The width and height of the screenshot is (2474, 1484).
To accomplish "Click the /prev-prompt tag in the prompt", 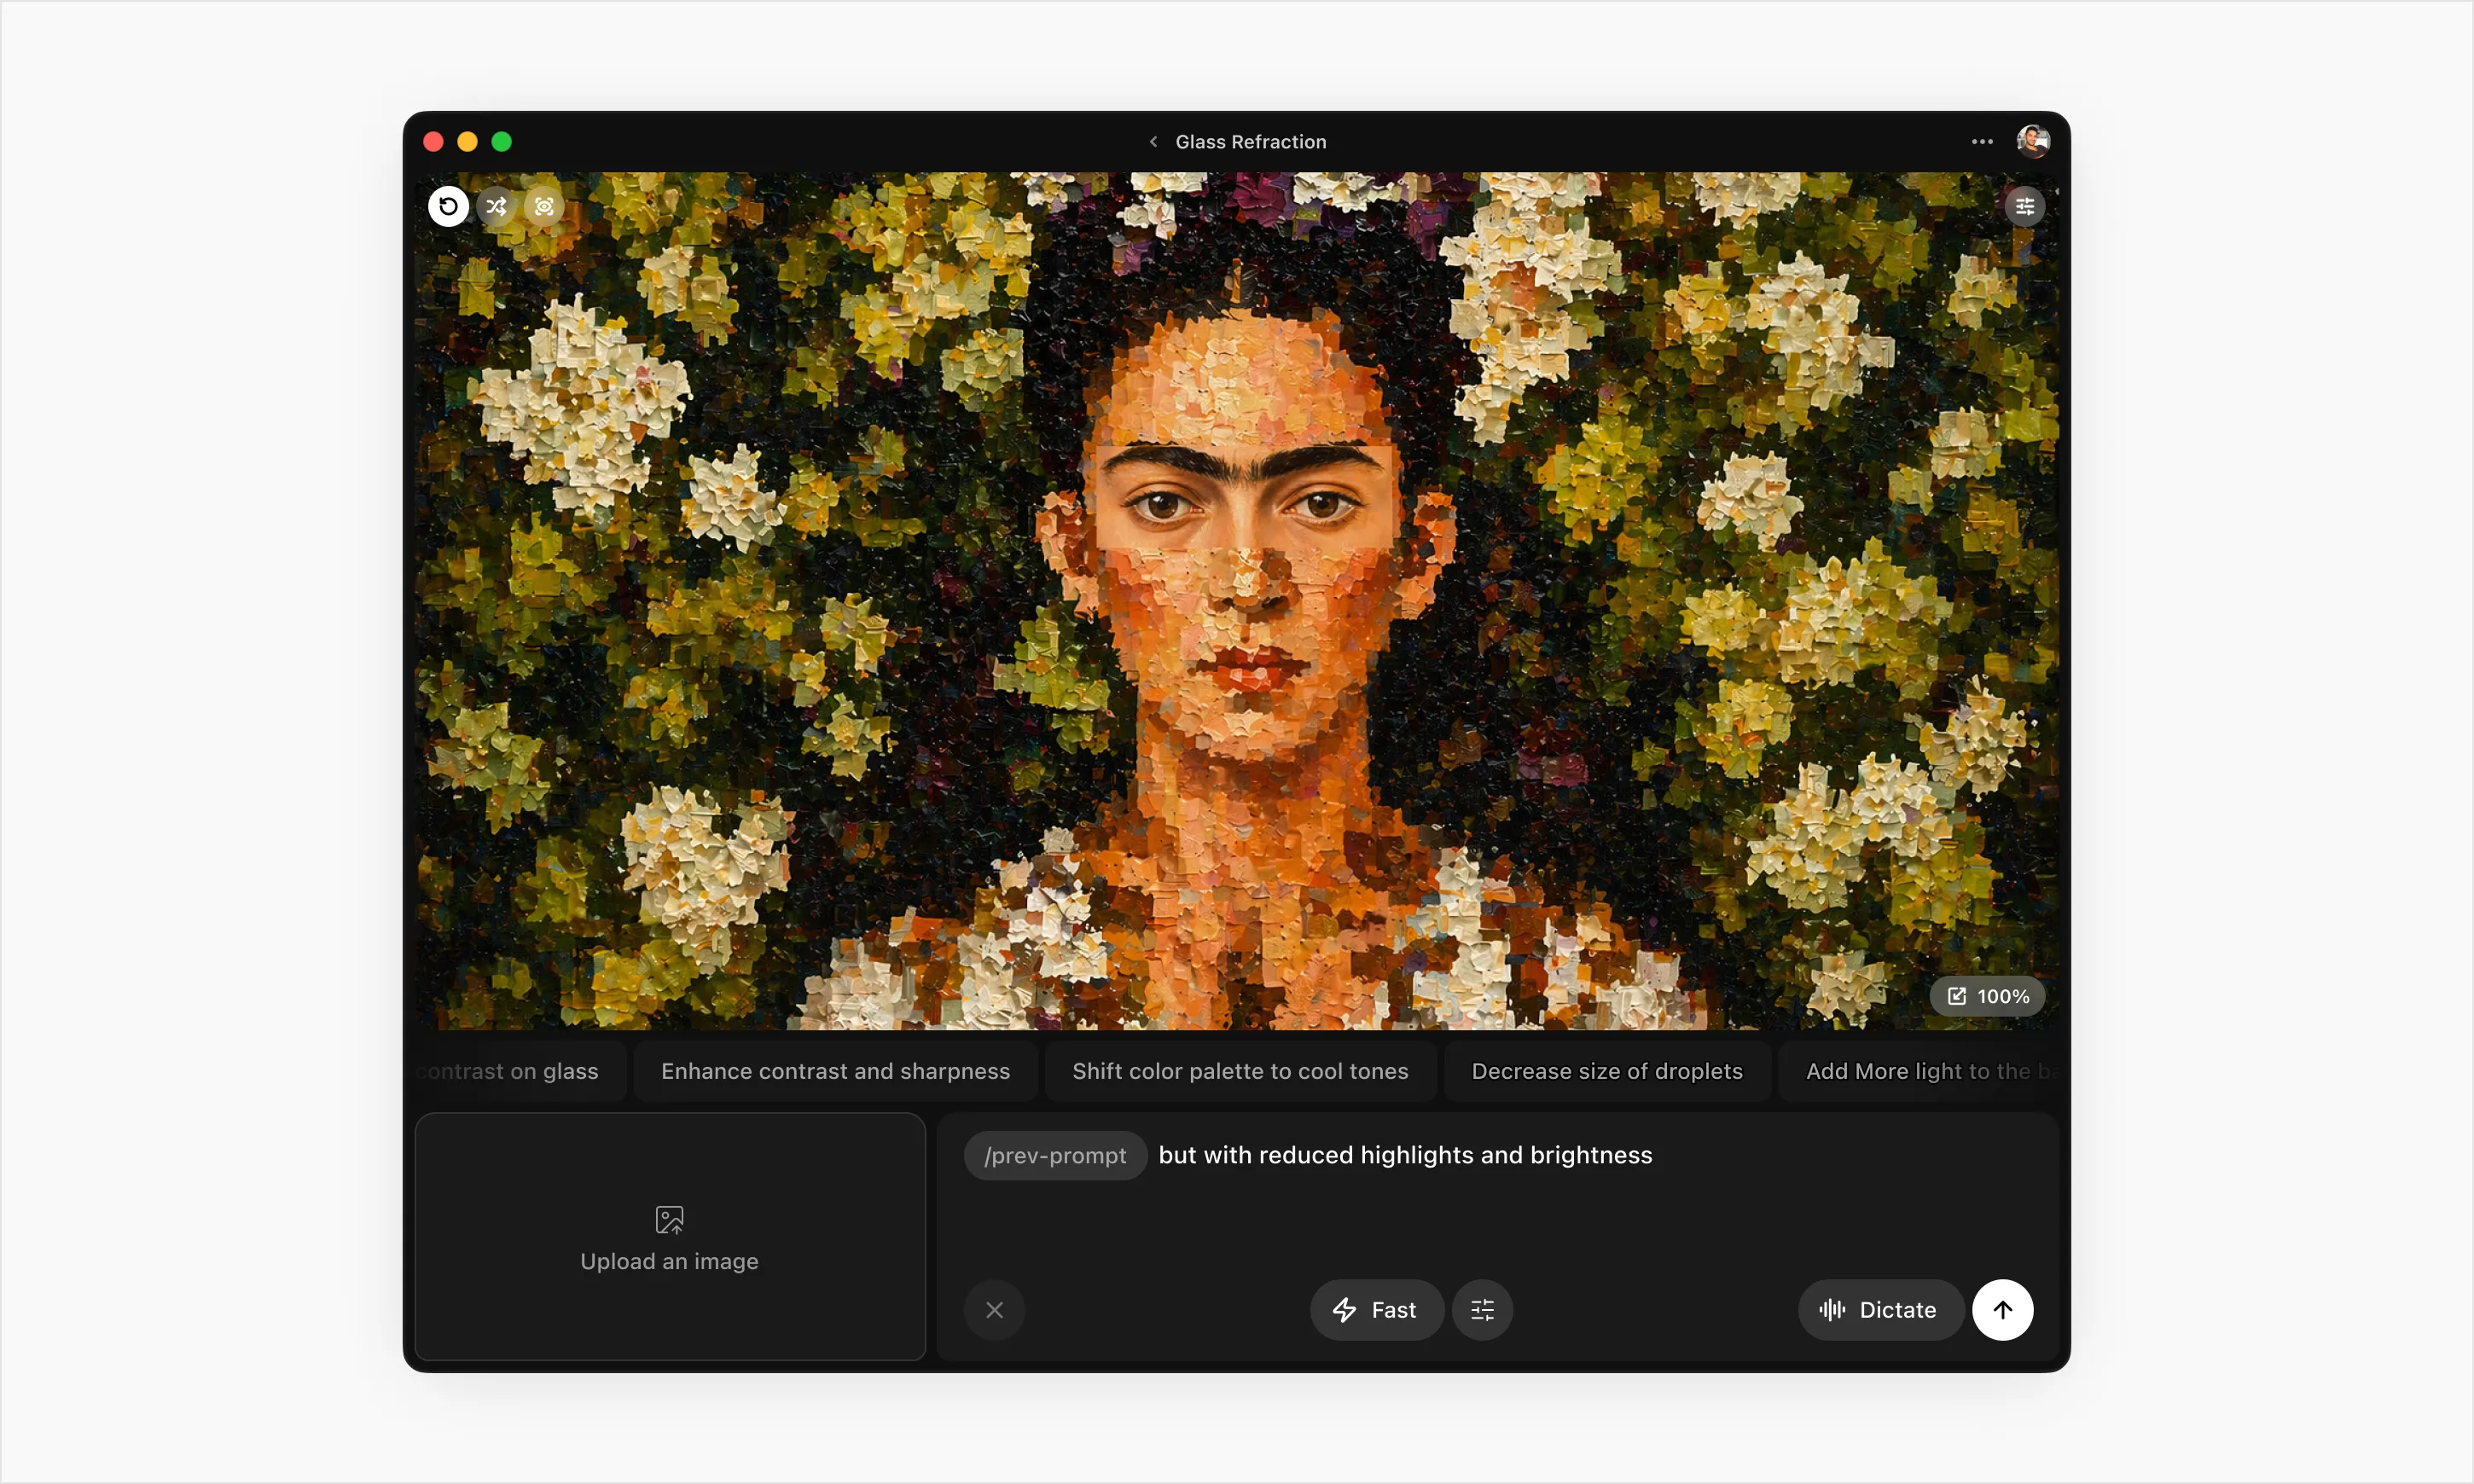I will coord(1055,1155).
